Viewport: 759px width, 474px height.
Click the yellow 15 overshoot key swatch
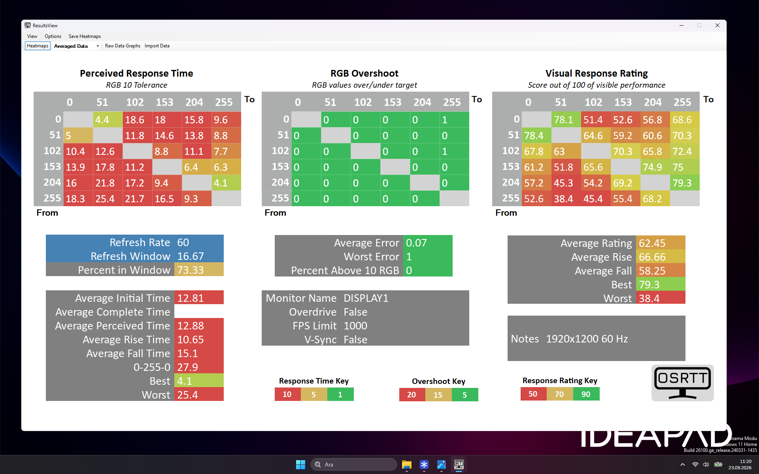(438, 395)
